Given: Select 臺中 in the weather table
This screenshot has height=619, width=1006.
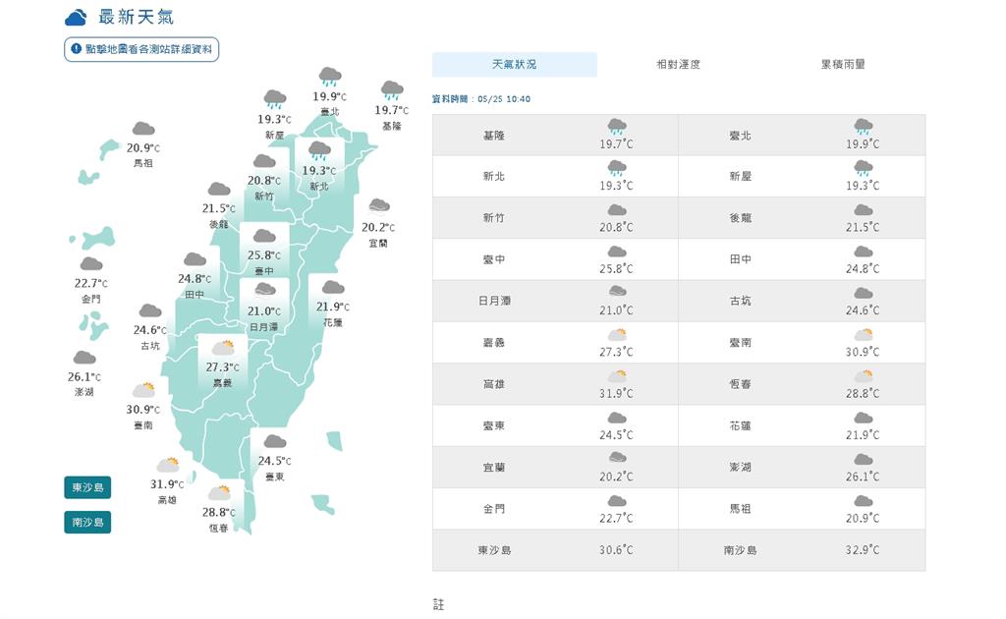Looking at the screenshot, I should point(494,259).
